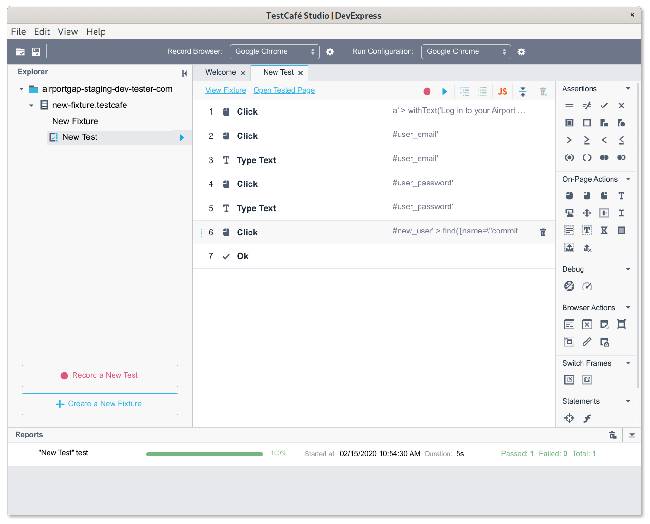Screen dimensions: 650x524
Task: Open the View menu
Action: [68, 32]
